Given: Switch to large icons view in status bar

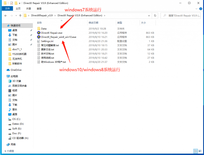Looking at the screenshot, I should coord(200,151).
